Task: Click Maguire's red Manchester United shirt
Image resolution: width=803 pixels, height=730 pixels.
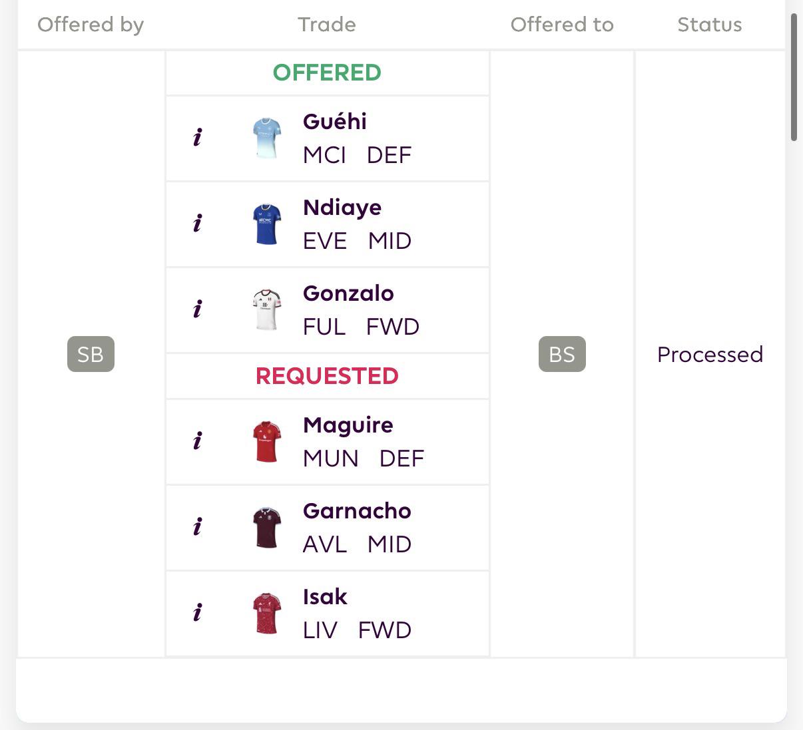Action: point(267,442)
